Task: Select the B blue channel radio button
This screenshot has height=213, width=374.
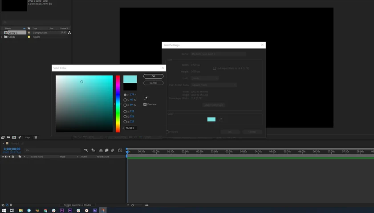Action: click(x=125, y=121)
